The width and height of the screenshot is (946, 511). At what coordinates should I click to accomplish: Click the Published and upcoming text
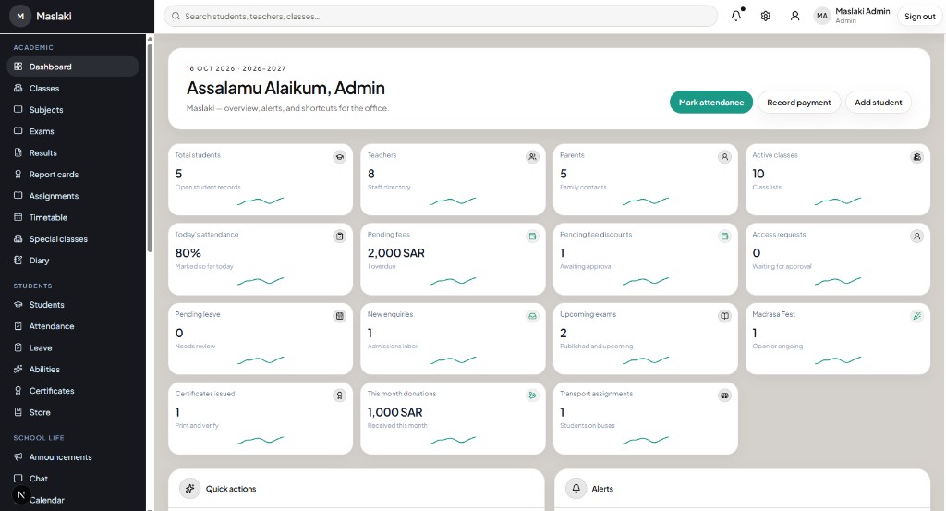coord(596,347)
